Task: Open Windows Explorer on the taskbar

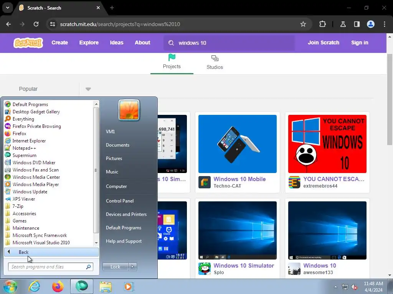Action: 106,287
